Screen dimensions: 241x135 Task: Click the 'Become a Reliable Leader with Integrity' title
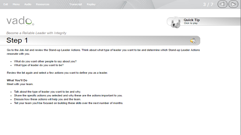36,33
